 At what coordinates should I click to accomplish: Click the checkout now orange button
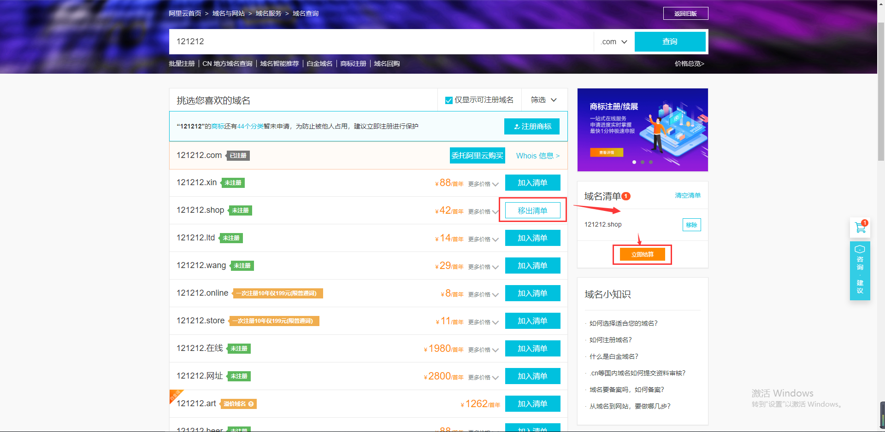642,254
